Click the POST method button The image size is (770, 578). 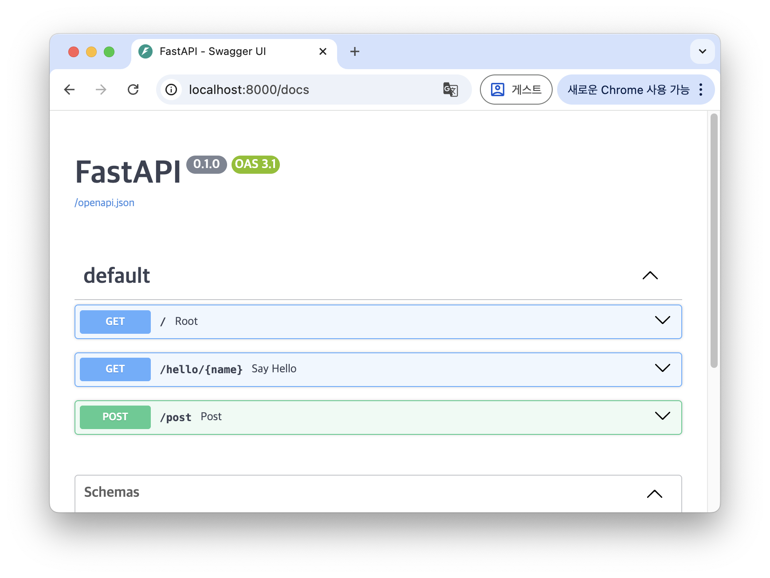[115, 417]
